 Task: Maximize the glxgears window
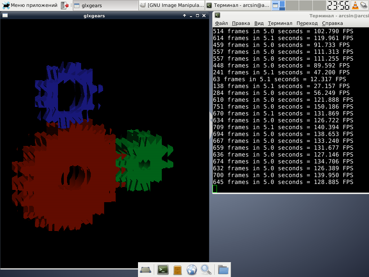point(197,16)
